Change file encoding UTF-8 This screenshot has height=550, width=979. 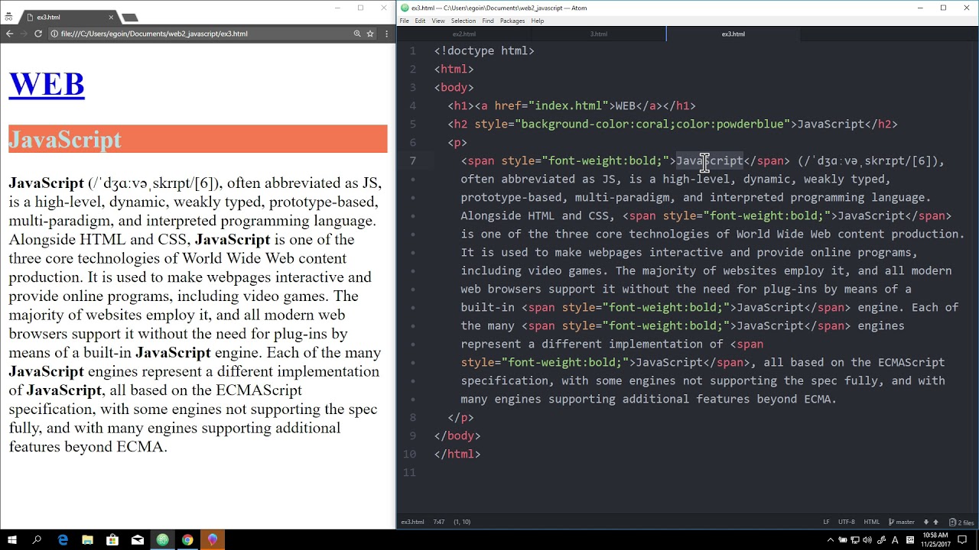(x=846, y=522)
